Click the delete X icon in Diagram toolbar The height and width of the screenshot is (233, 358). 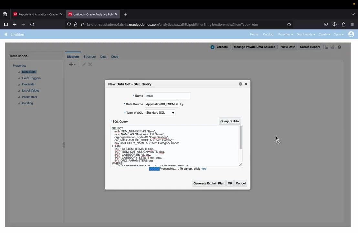click(x=90, y=64)
